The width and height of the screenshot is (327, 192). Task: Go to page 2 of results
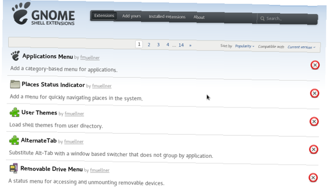pos(149,45)
